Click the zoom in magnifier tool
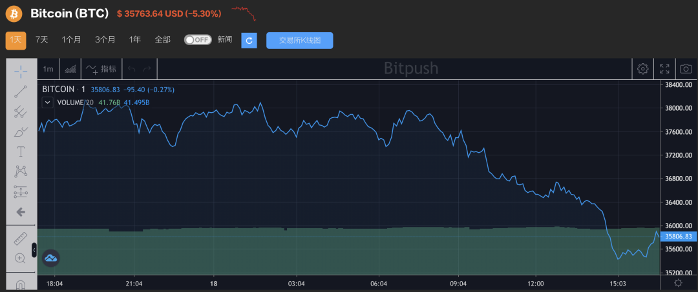The image size is (698, 292). (x=21, y=258)
